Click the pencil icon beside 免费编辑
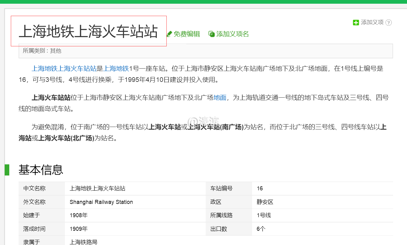Viewport: 407px width, 245px height. [169, 34]
